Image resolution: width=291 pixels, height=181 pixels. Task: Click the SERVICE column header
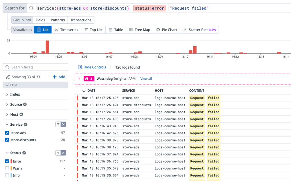click(128, 91)
